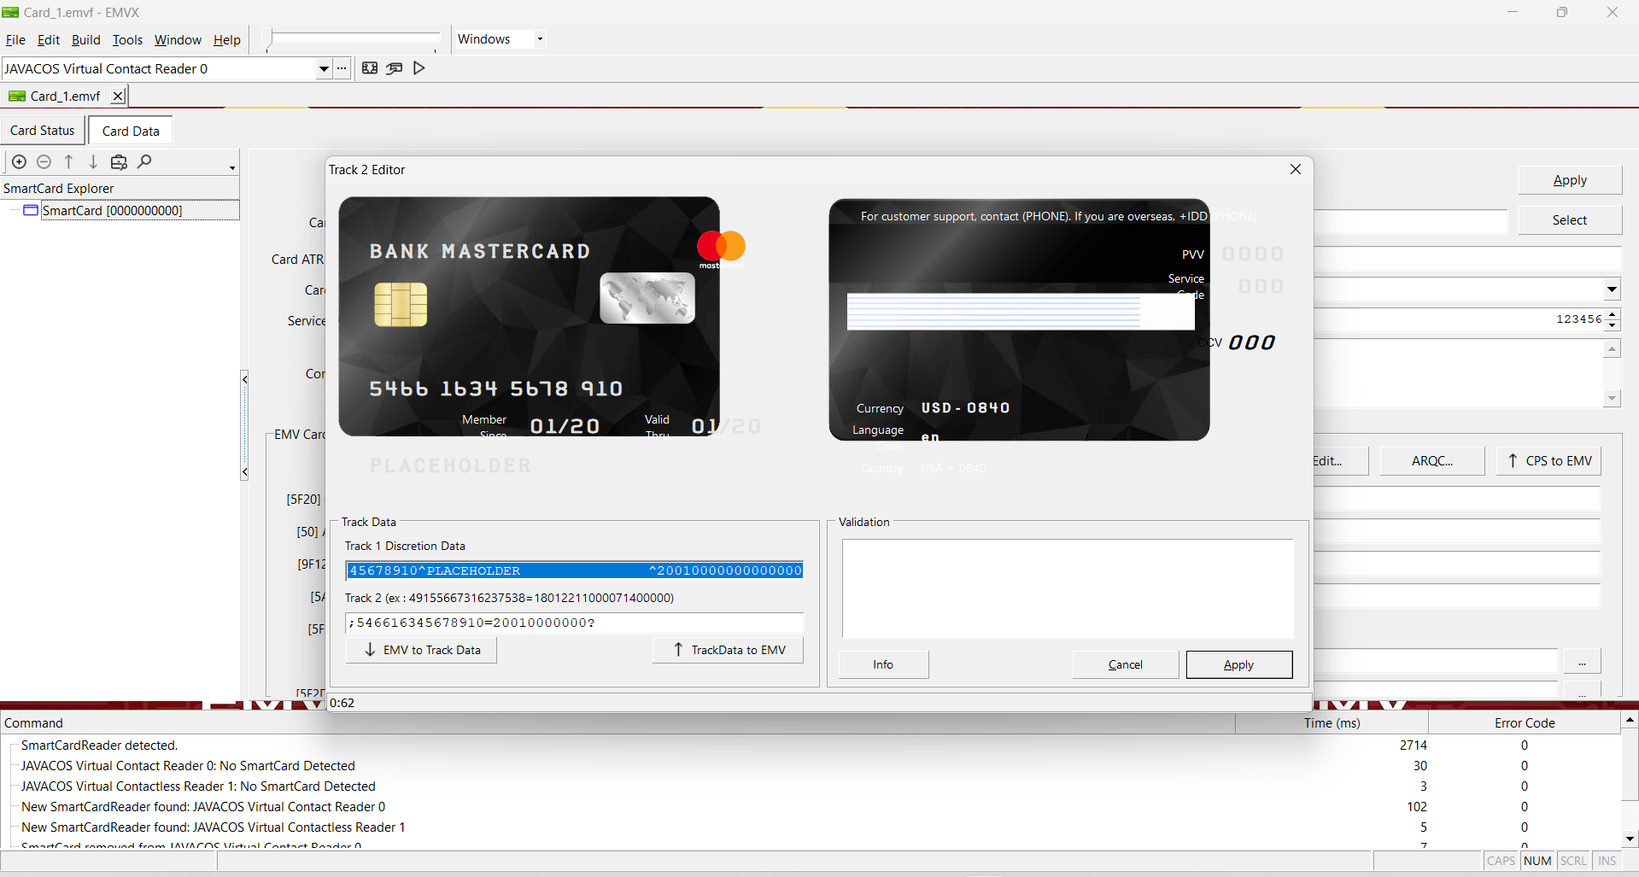Image resolution: width=1639 pixels, height=877 pixels.
Task: Click the briefcase icon in explorer toolbar
Action: pos(119,161)
